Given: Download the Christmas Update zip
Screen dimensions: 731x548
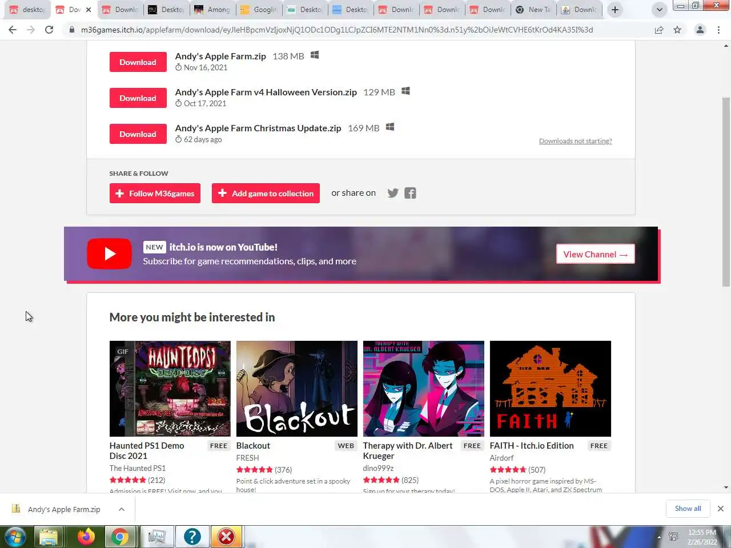Looking at the screenshot, I should click(138, 134).
